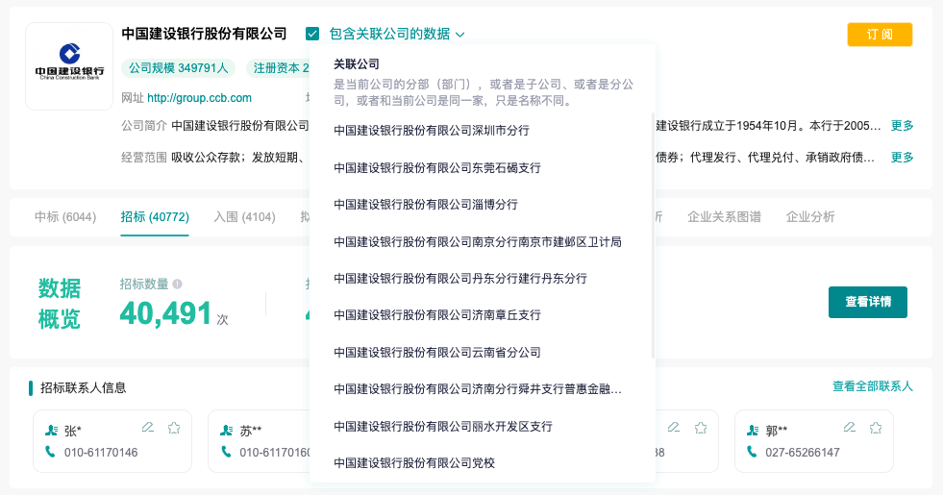Image resolution: width=943 pixels, height=495 pixels.
Task: Click the person icon beside 苏**
Action: (x=227, y=431)
